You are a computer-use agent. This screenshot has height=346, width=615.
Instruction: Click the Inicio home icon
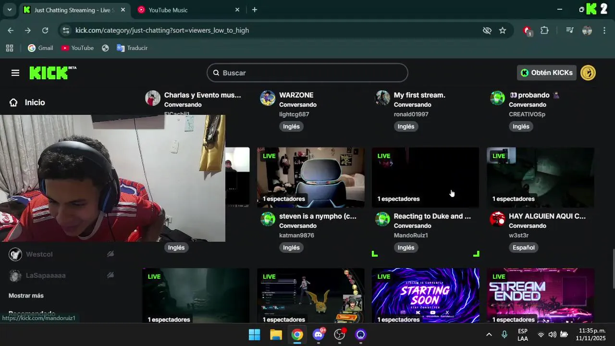[13, 102]
